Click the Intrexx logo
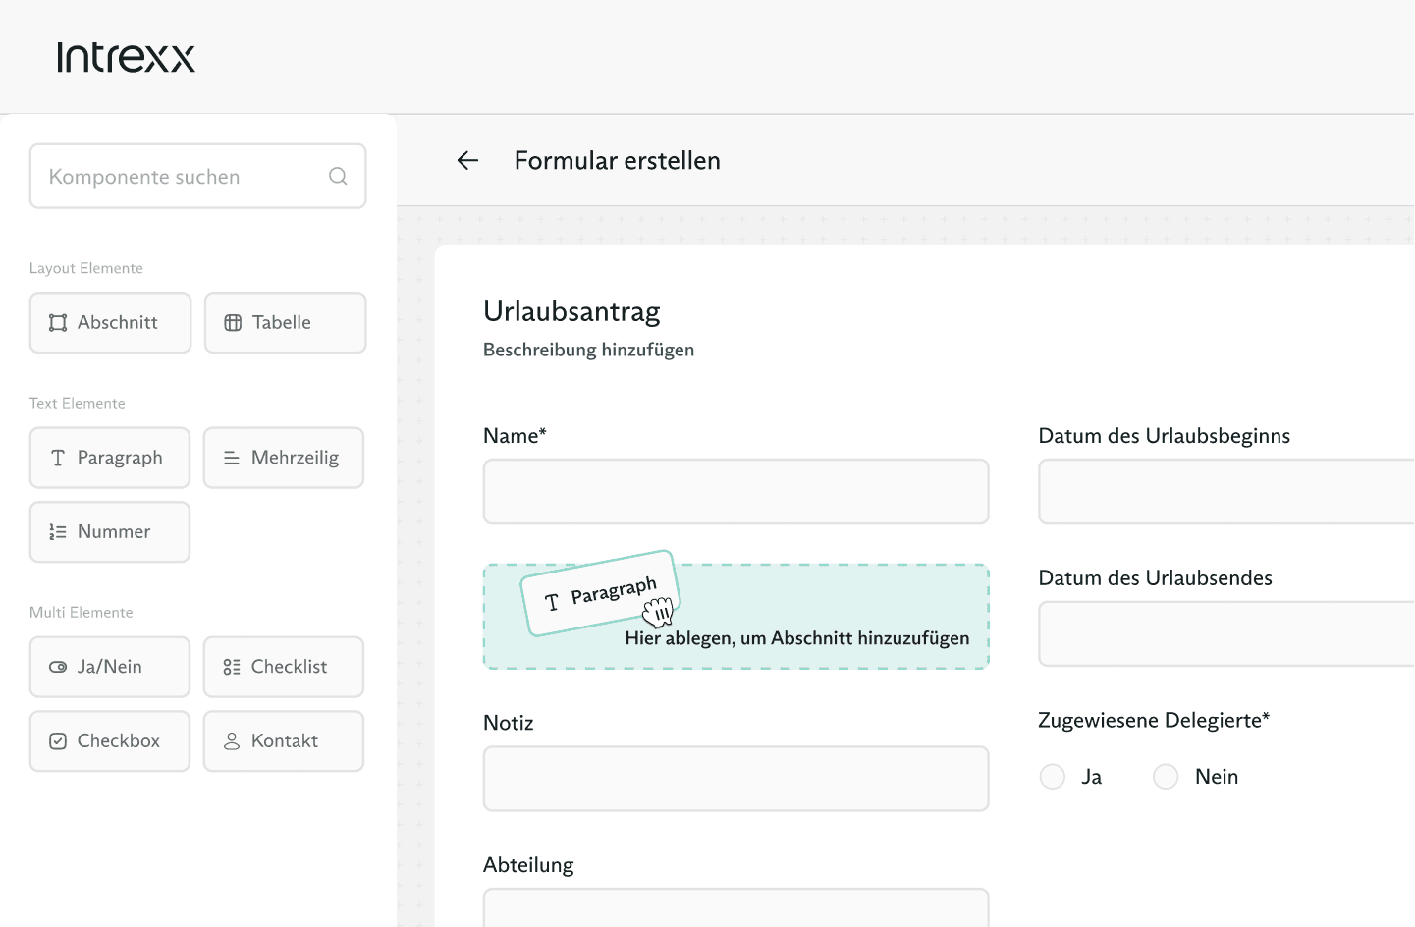Screen dimensions: 1415x927 click(x=126, y=58)
